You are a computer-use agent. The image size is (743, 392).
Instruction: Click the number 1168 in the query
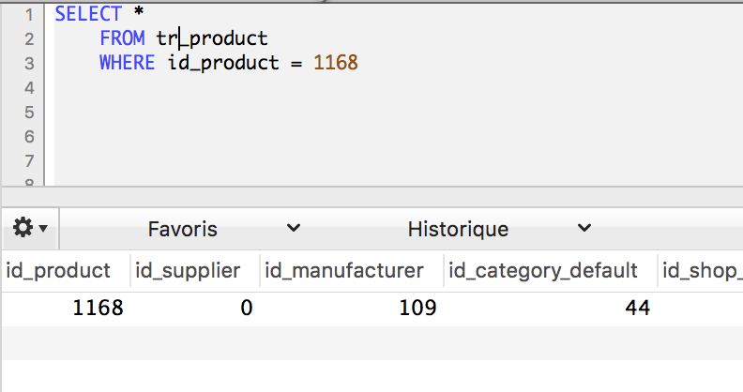(335, 63)
